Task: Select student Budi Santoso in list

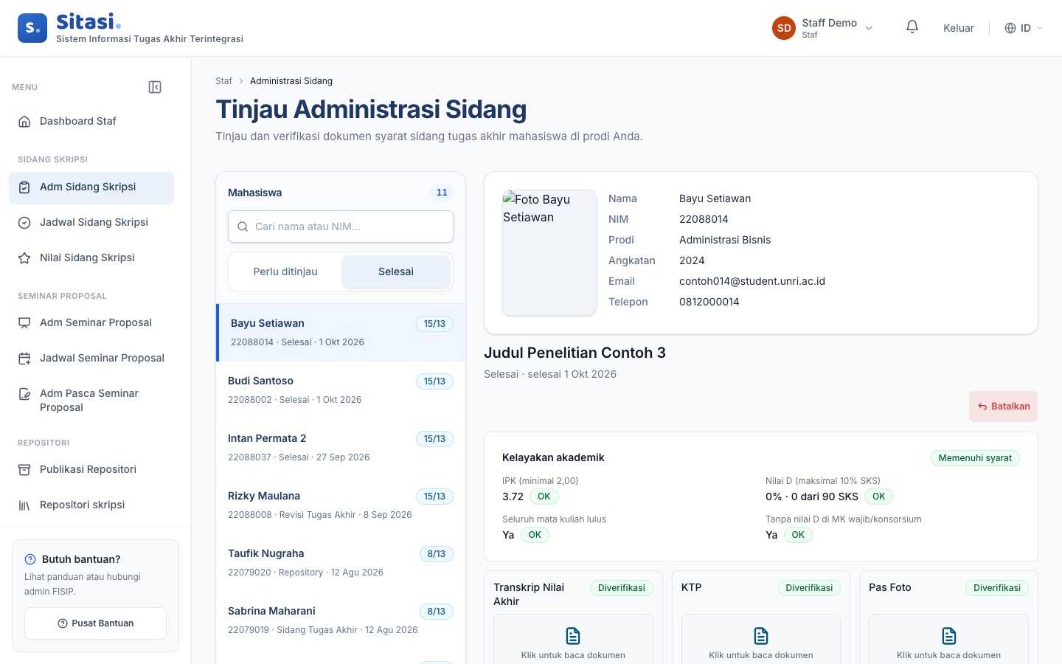Action: pos(341,390)
